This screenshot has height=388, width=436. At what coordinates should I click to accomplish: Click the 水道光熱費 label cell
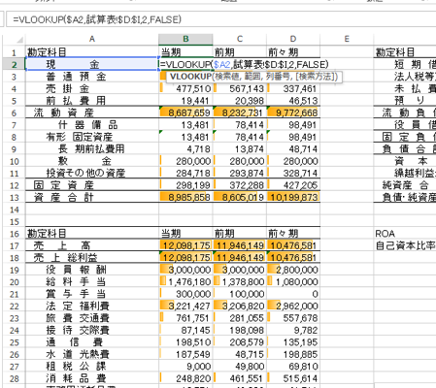(92, 354)
